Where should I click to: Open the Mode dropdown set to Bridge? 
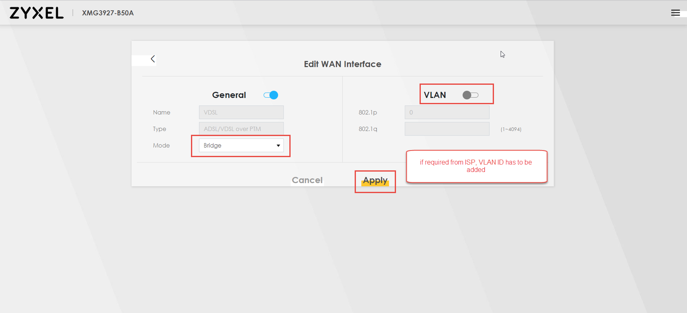pos(241,146)
